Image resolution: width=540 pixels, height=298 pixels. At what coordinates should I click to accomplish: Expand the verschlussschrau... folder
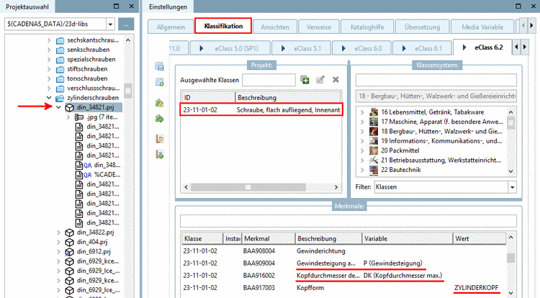pos(49,89)
